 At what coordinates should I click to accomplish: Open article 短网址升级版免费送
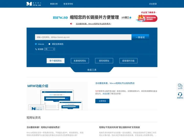43,127
